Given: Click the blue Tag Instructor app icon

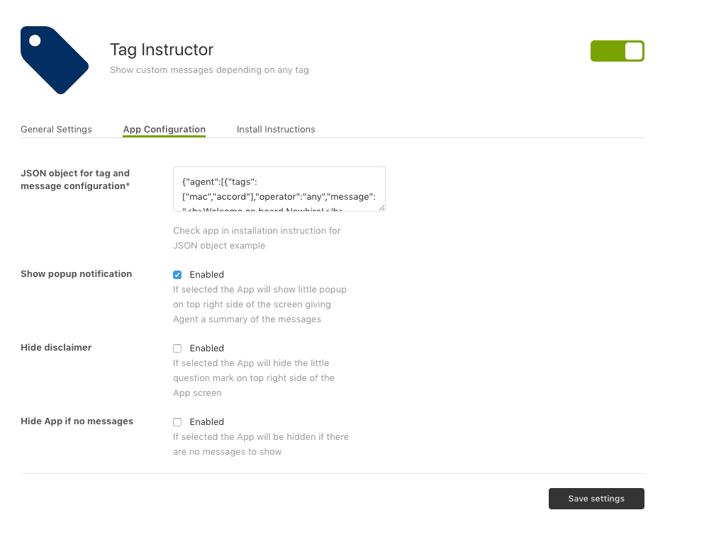Looking at the screenshot, I should [54, 59].
